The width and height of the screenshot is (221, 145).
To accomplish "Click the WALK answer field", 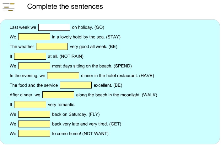I will 58,95.
